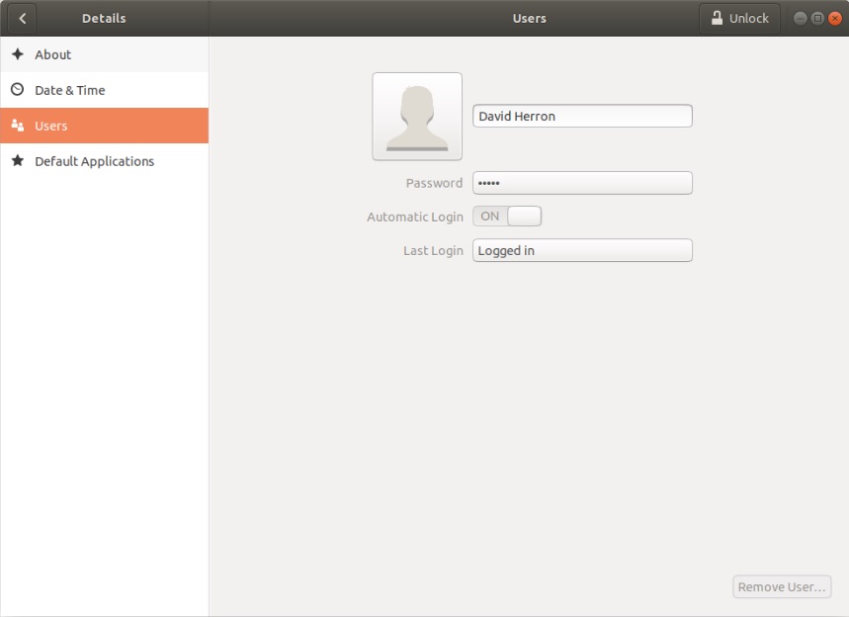Image resolution: width=849 pixels, height=617 pixels.
Task: Click the About sparkle icon
Action: click(18, 54)
